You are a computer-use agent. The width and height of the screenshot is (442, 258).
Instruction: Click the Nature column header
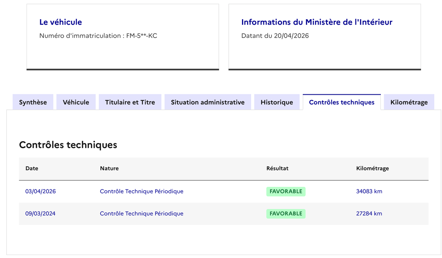[109, 168]
